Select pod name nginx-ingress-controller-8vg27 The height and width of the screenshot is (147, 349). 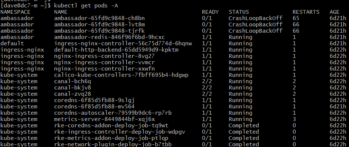[104, 56]
